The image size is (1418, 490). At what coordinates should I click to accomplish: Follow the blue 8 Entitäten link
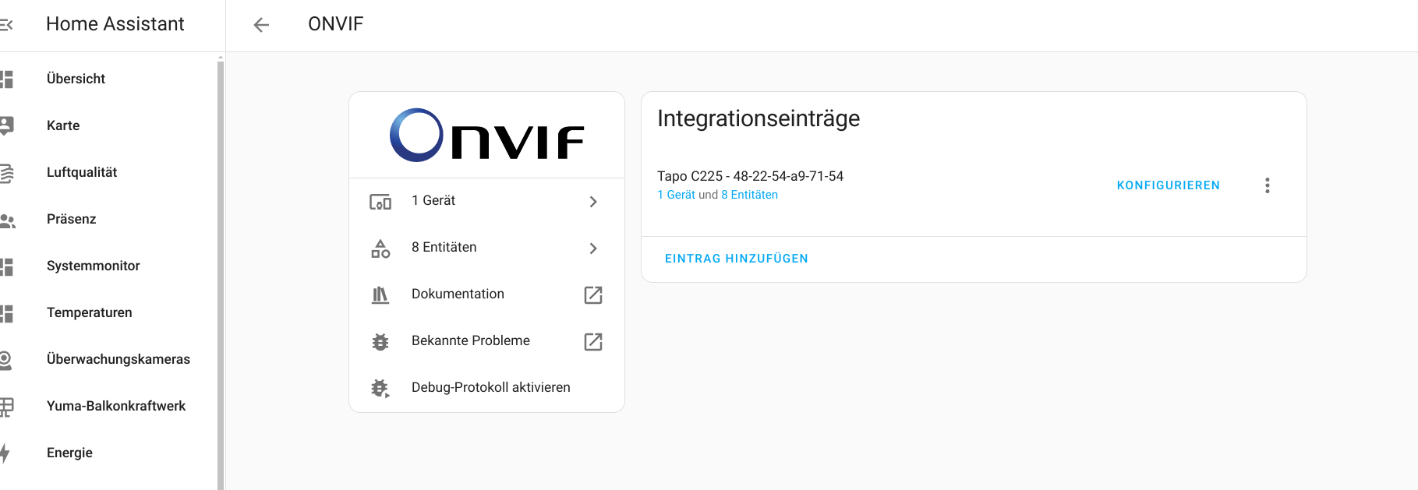(749, 195)
